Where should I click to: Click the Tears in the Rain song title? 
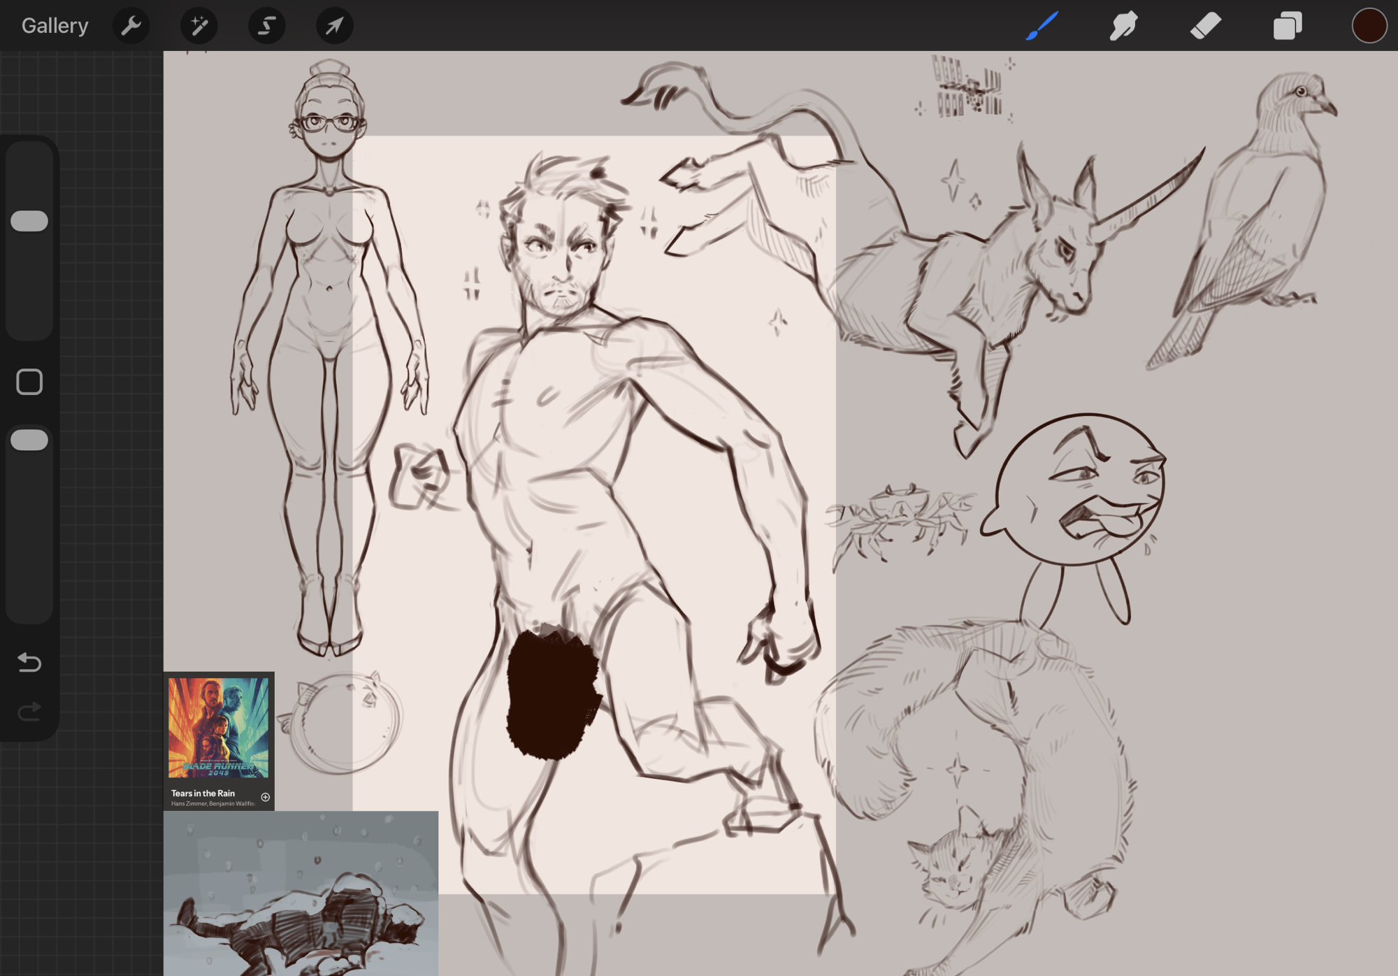203,793
